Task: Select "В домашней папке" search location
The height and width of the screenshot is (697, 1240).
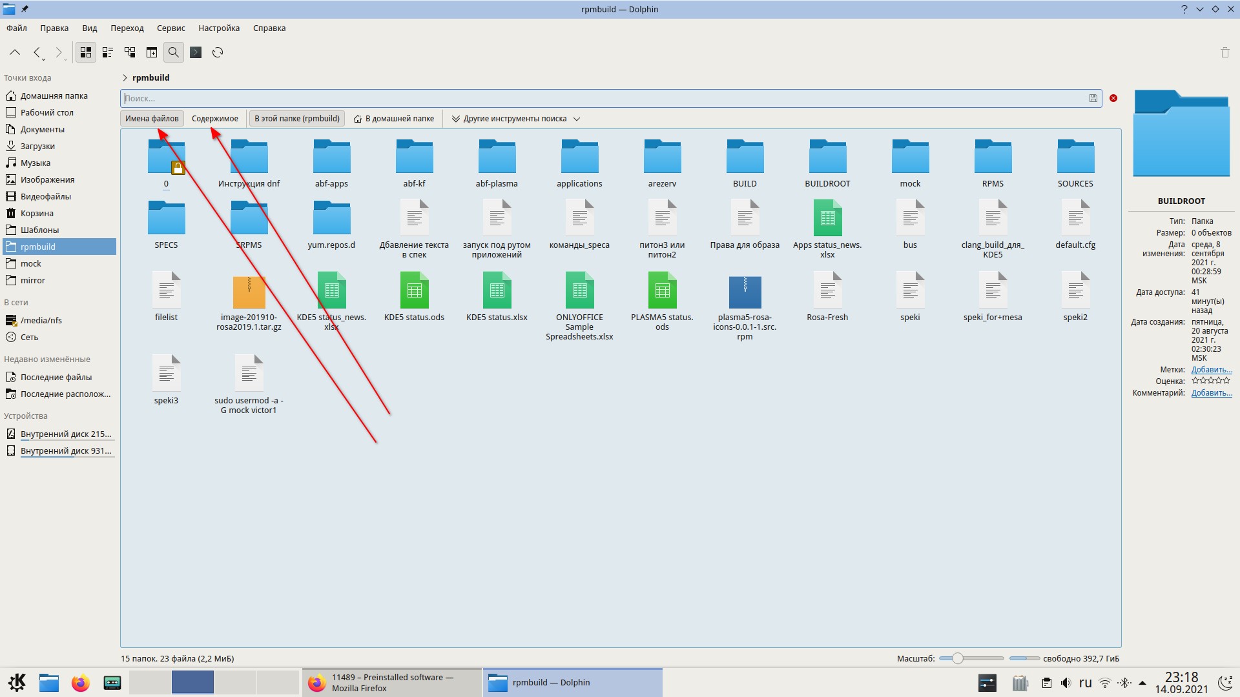Action: [x=394, y=119]
